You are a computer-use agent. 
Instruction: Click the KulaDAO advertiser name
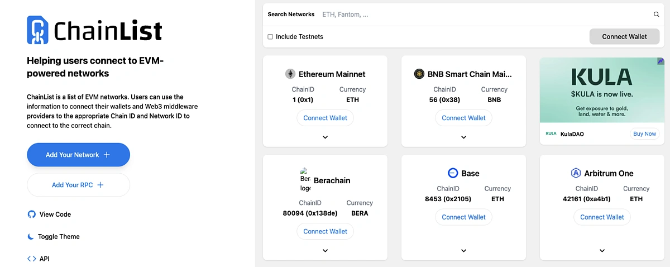tap(572, 134)
